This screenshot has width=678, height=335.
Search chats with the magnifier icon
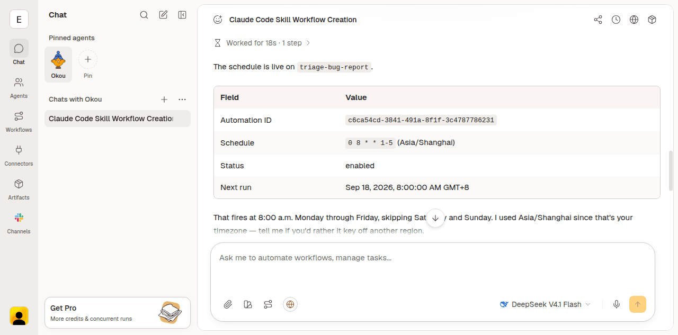pyautogui.click(x=144, y=15)
